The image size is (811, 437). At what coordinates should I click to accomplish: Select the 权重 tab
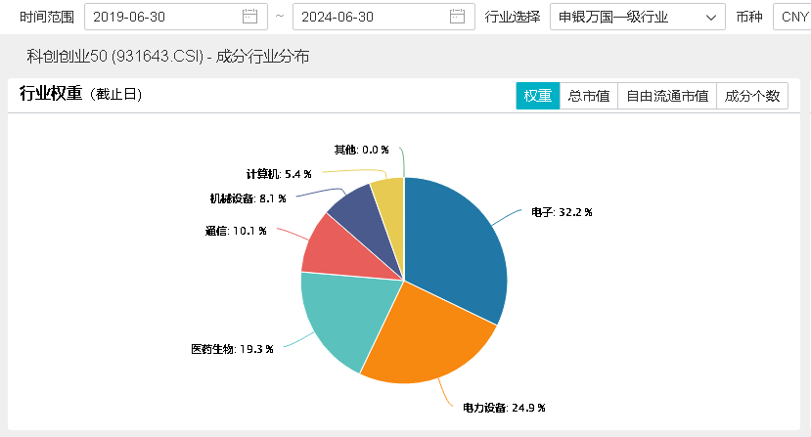[537, 96]
